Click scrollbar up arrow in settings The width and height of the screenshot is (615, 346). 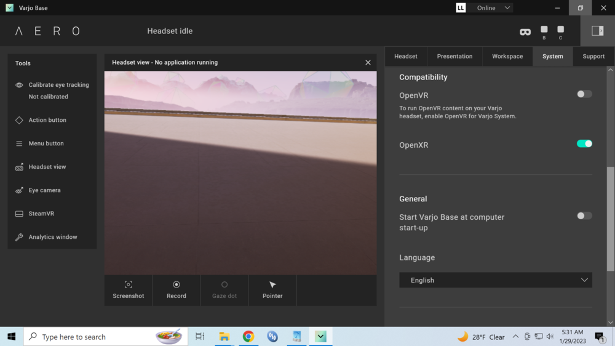[x=610, y=70]
